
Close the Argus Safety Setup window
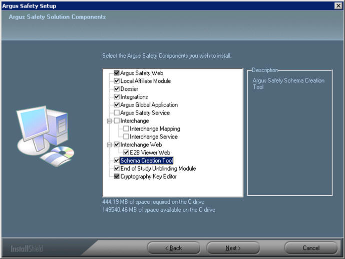coord(338,6)
